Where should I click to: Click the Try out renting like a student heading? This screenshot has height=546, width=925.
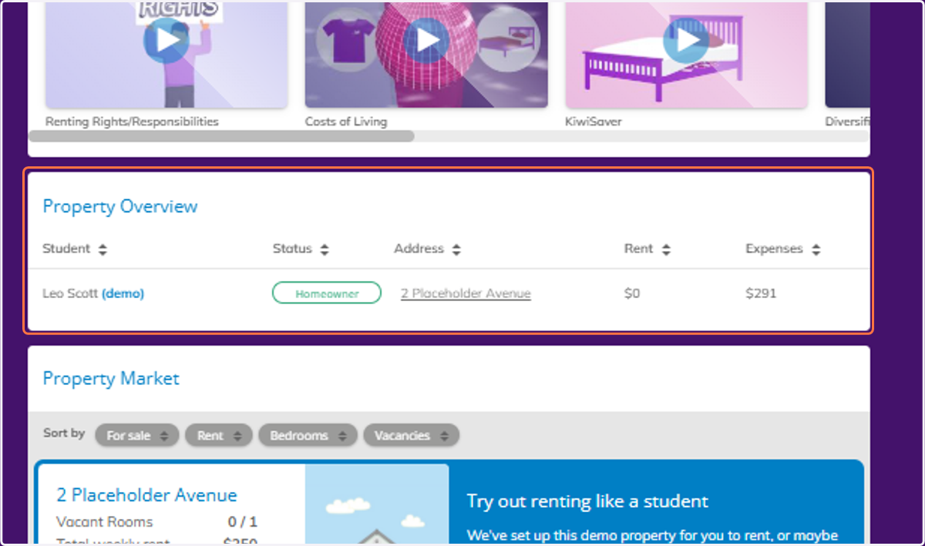point(587,501)
